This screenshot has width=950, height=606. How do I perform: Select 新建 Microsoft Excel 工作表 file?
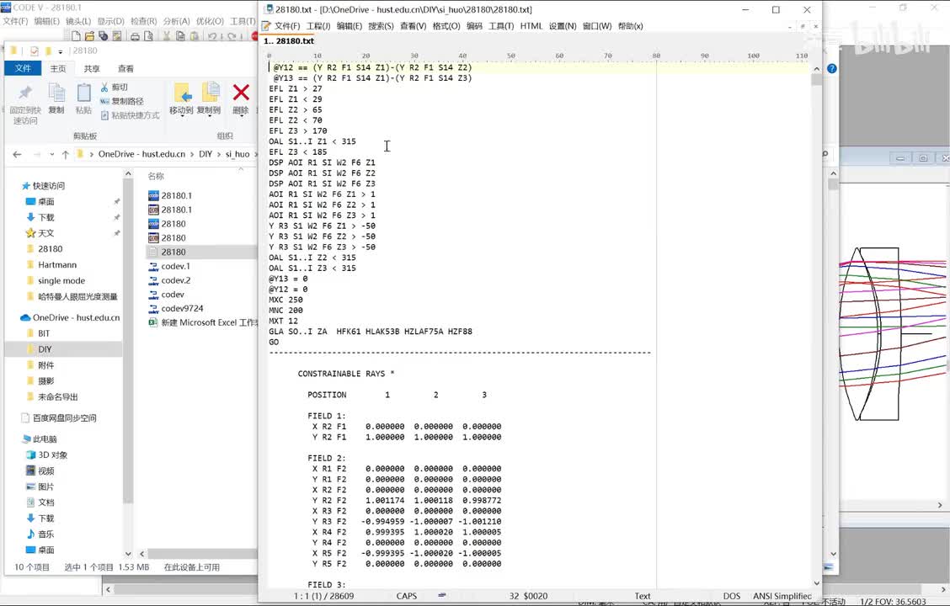[203, 322]
